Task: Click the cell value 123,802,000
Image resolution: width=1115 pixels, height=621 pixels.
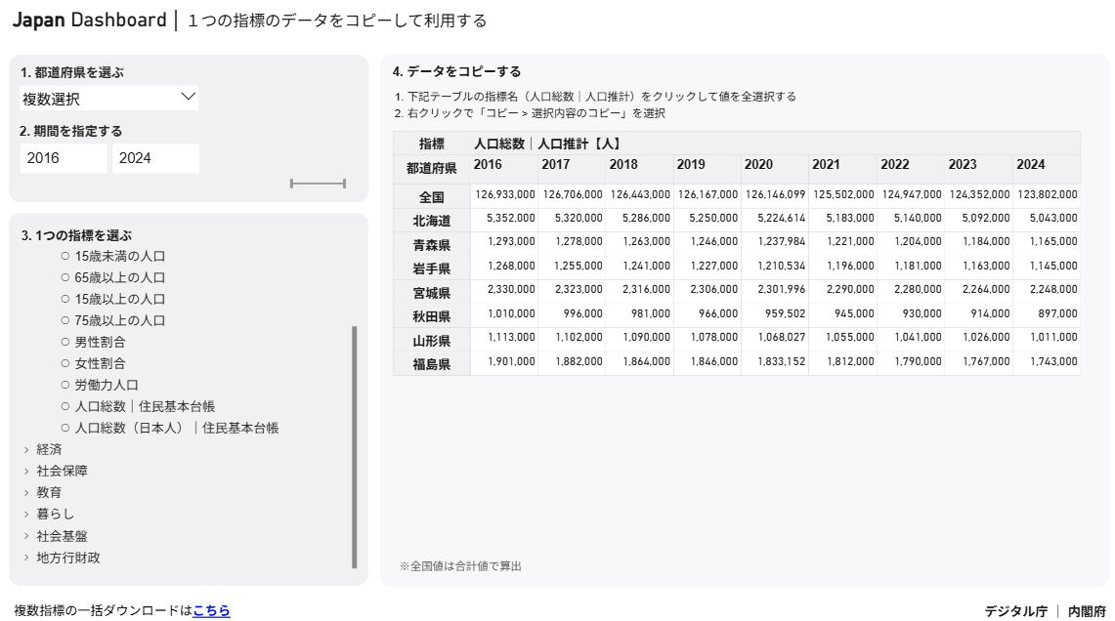Action: [x=1048, y=194]
